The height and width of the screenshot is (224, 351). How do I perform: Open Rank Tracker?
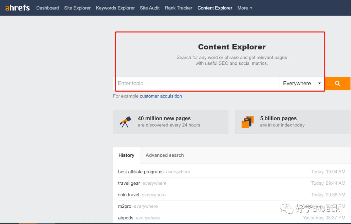[178, 8]
